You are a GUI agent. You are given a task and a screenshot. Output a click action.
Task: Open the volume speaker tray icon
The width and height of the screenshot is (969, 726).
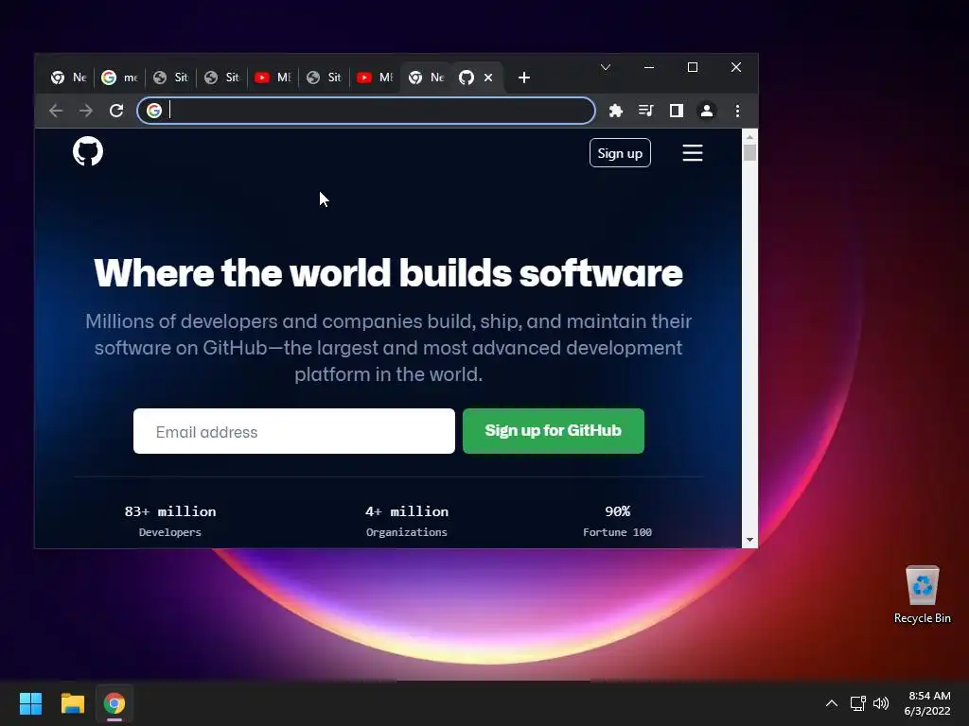[x=881, y=703]
